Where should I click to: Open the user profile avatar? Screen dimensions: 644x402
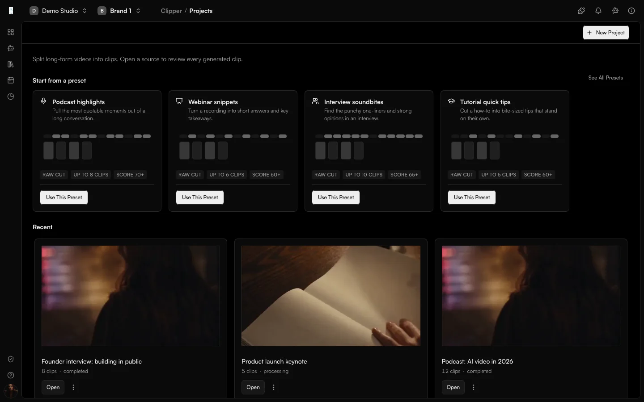[x=11, y=391]
